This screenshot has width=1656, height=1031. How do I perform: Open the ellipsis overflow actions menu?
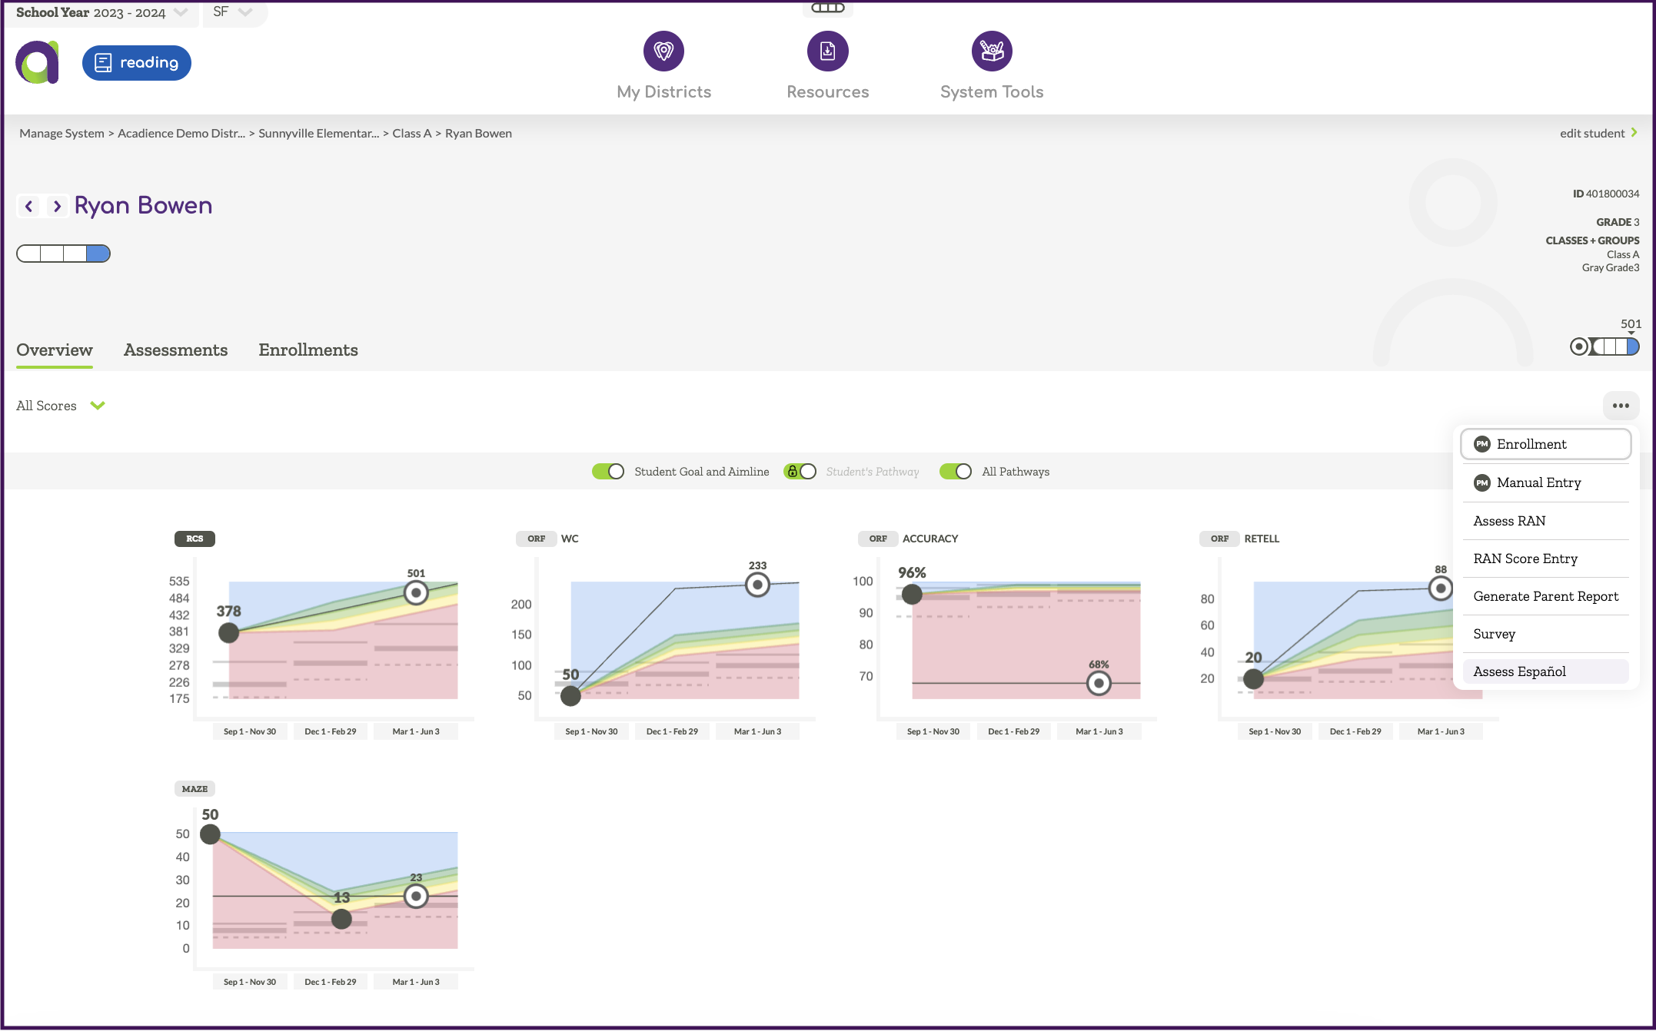coord(1621,406)
